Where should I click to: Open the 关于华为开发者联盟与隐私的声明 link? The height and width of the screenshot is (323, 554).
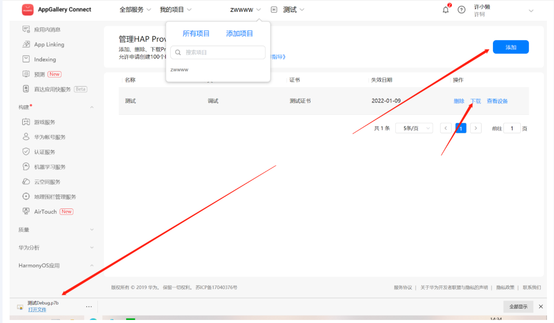pos(454,287)
